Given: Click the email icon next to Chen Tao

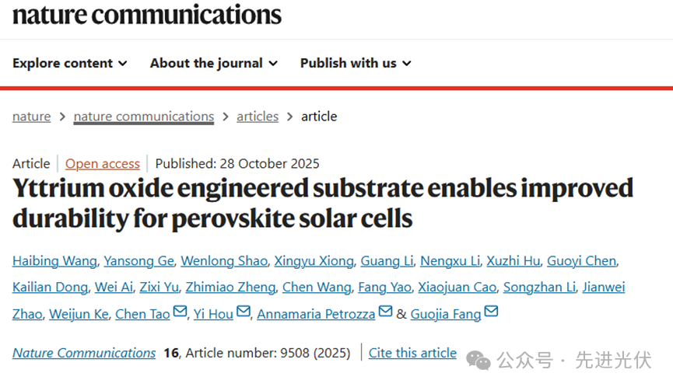Looking at the screenshot, I should click(x=181, y=312).
